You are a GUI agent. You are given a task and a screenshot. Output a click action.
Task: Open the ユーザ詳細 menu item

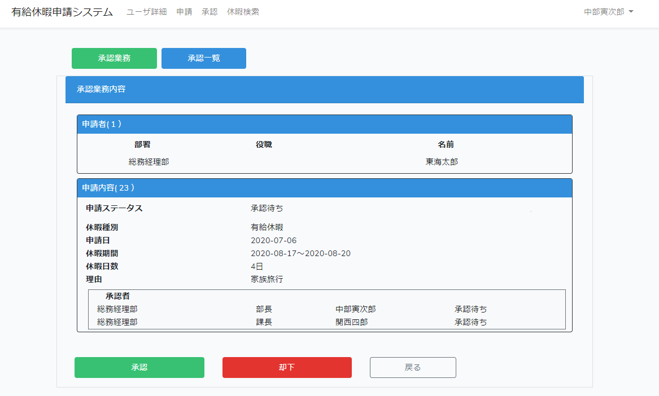point(147,12)
